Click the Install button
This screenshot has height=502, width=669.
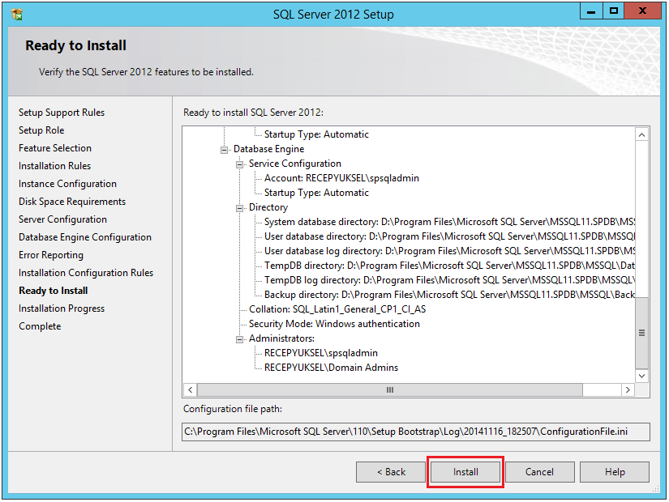pos(465,472)
